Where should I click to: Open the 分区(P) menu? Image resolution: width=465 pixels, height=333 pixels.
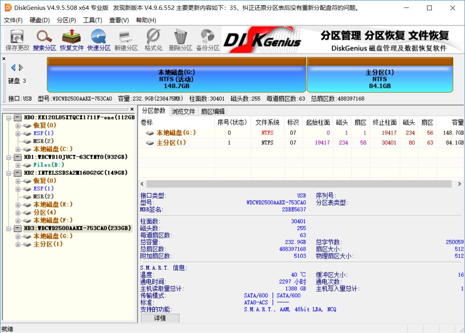(x=66, y=20)
